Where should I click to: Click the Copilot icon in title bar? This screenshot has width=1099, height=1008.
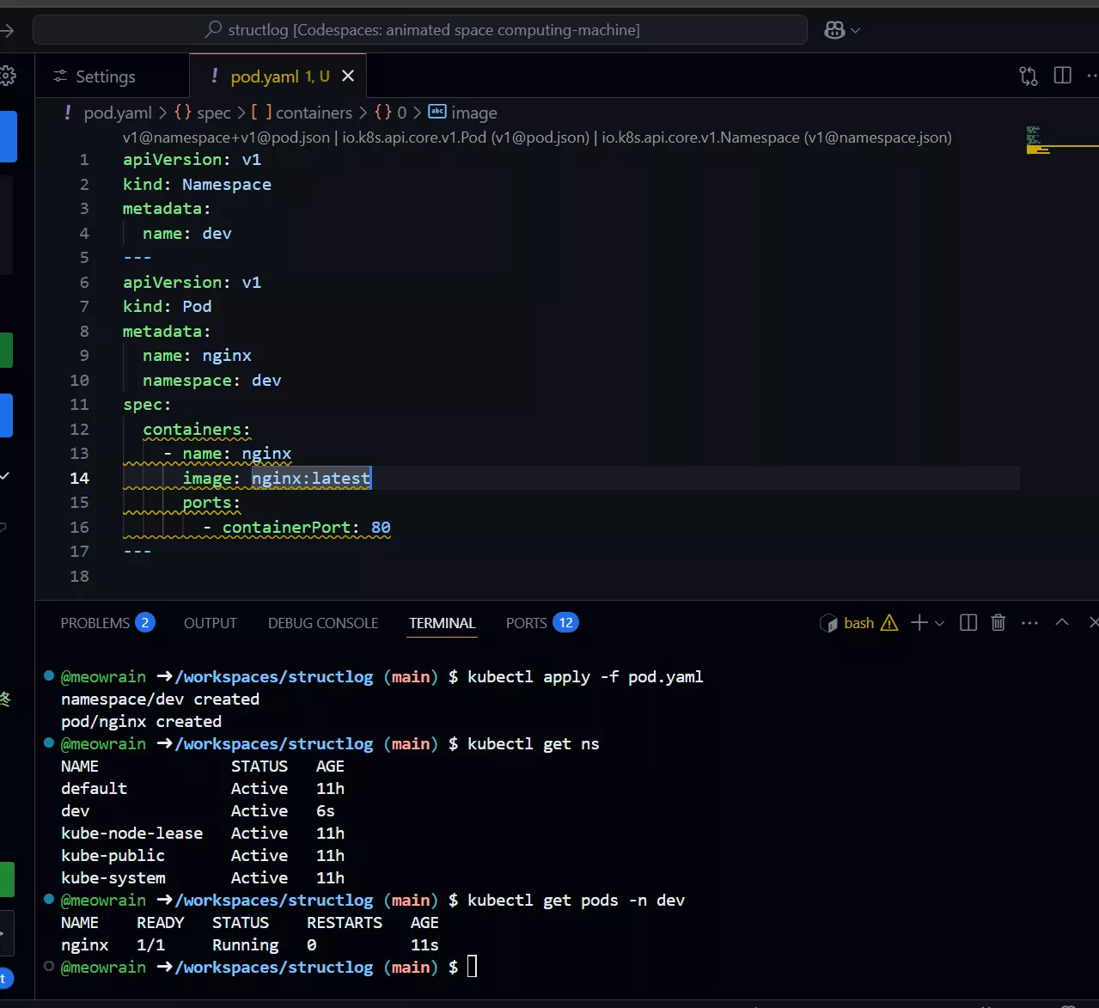coord(833,30)
